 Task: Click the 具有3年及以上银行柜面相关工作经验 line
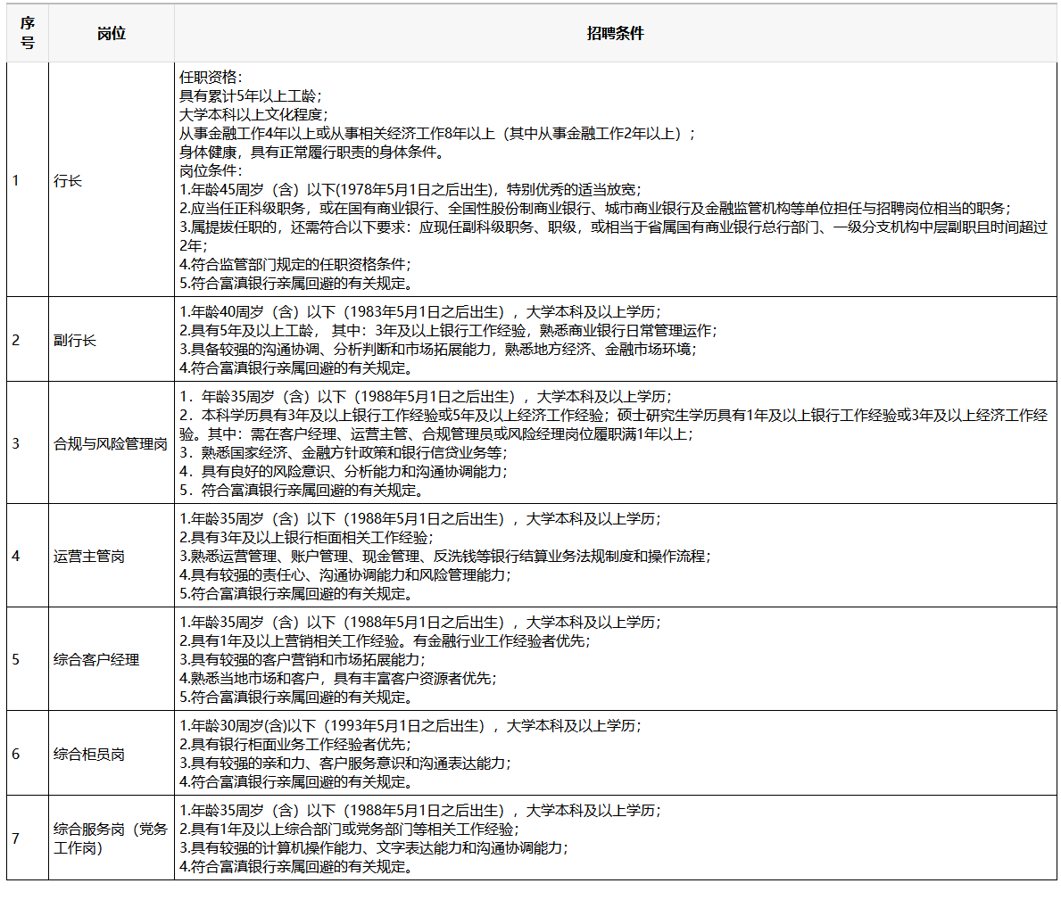pos(306,538)
